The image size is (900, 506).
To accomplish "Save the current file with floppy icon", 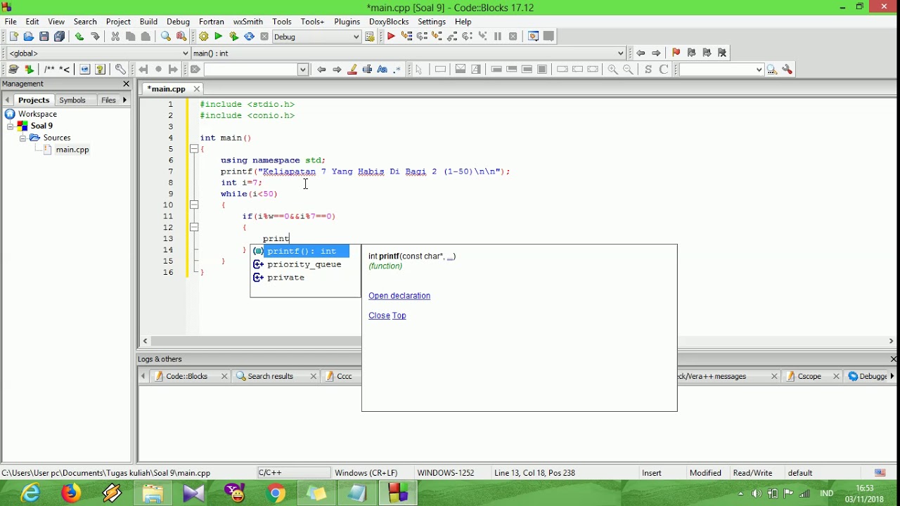I will coord(44,37).
